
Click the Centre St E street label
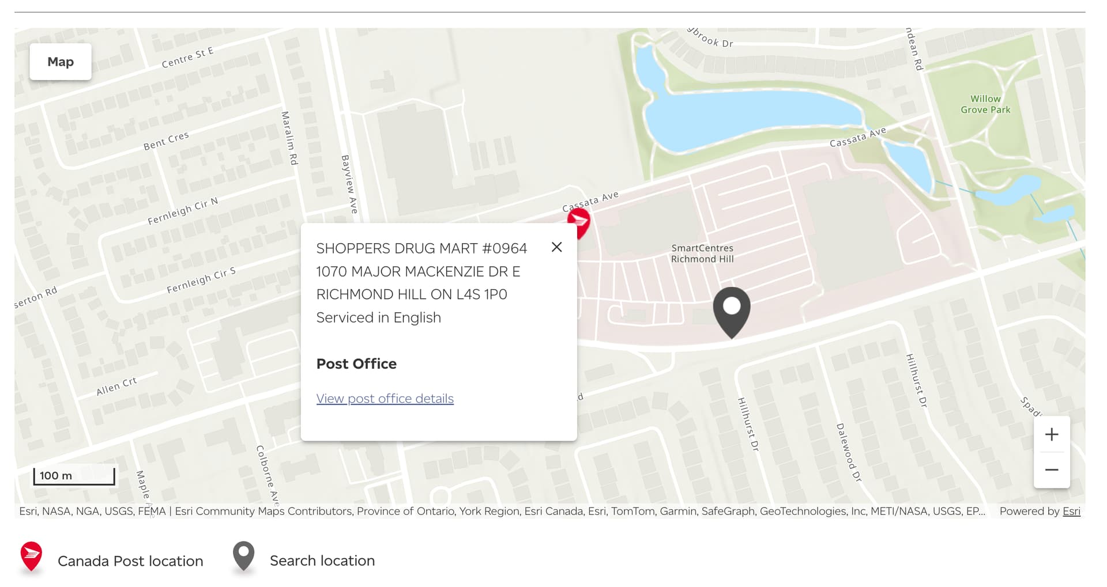(187, 58)
